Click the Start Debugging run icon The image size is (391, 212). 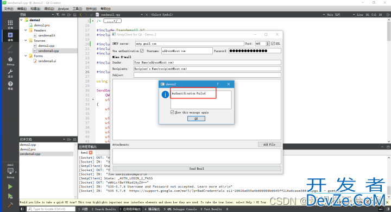(10, 196)
